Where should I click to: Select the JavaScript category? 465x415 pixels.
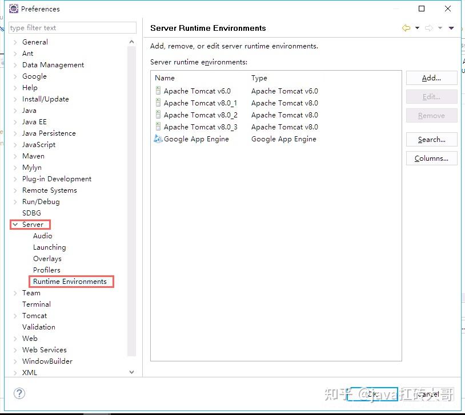point(38,145)
